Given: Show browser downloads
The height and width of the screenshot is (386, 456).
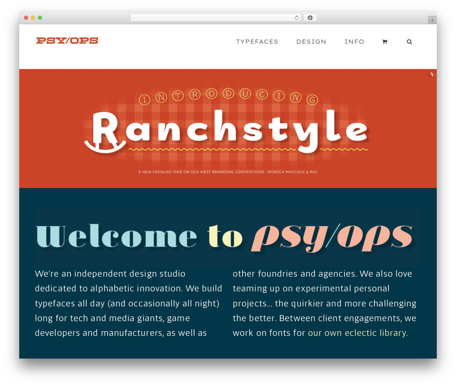Looking at the screenshot, I should (310, 17).
